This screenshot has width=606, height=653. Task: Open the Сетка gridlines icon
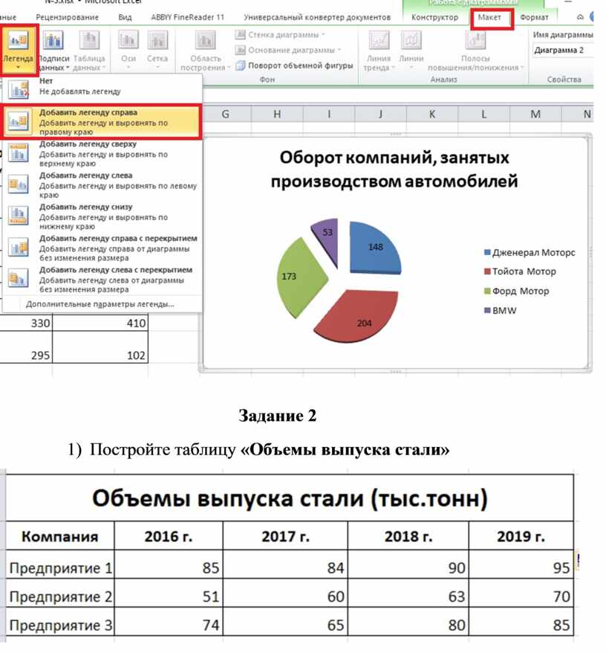(157, 40)
